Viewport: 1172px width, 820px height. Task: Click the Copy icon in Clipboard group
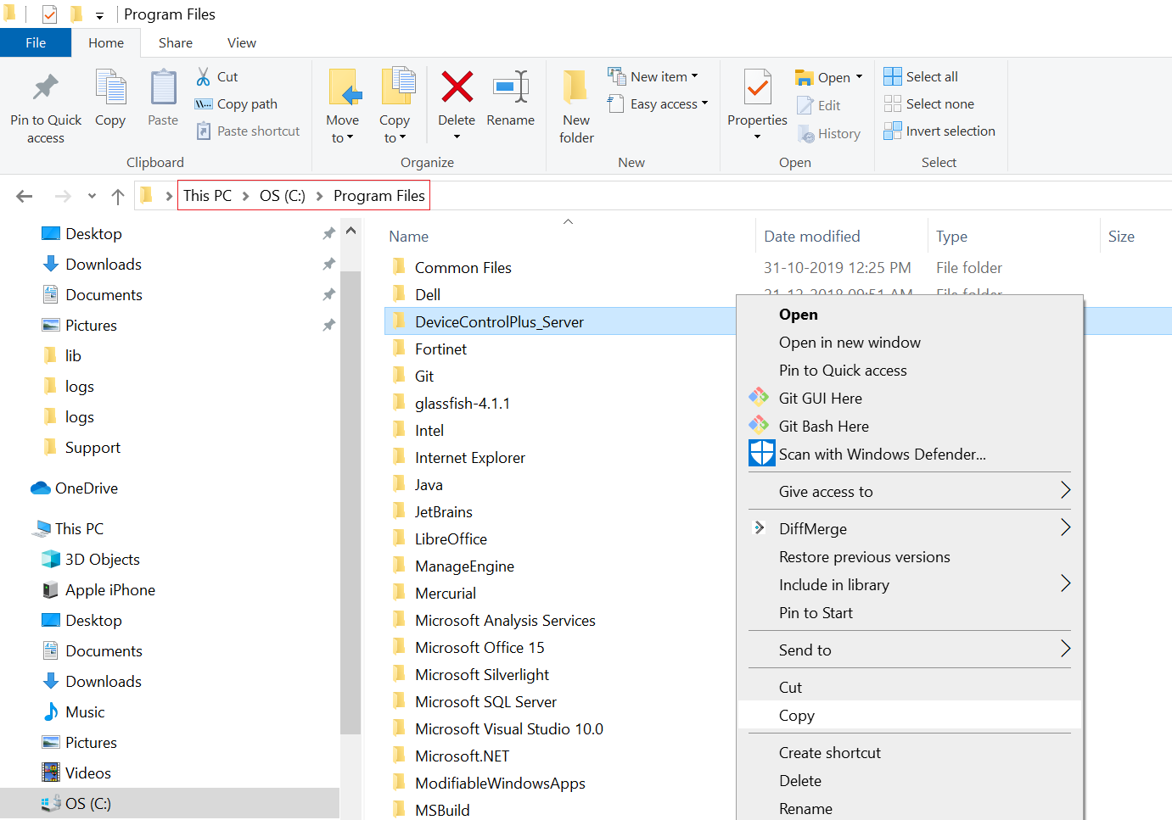110,88
